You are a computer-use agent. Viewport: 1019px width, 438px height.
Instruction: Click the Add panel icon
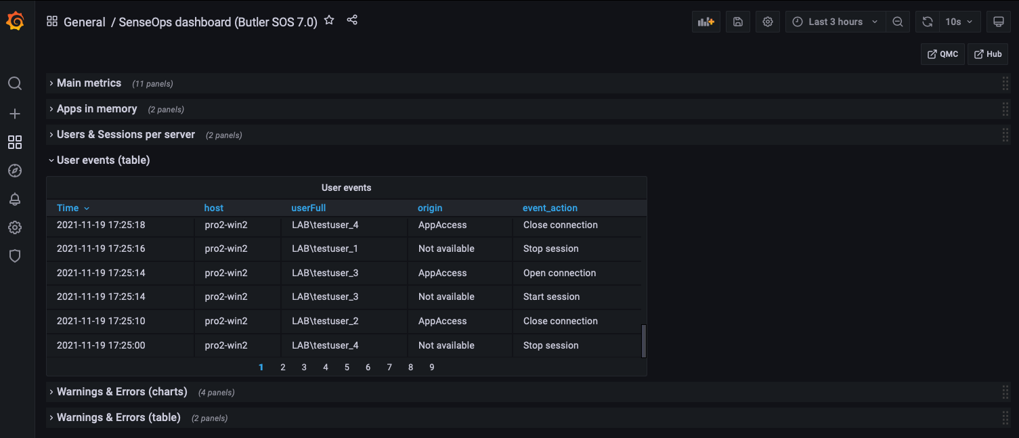706,22
